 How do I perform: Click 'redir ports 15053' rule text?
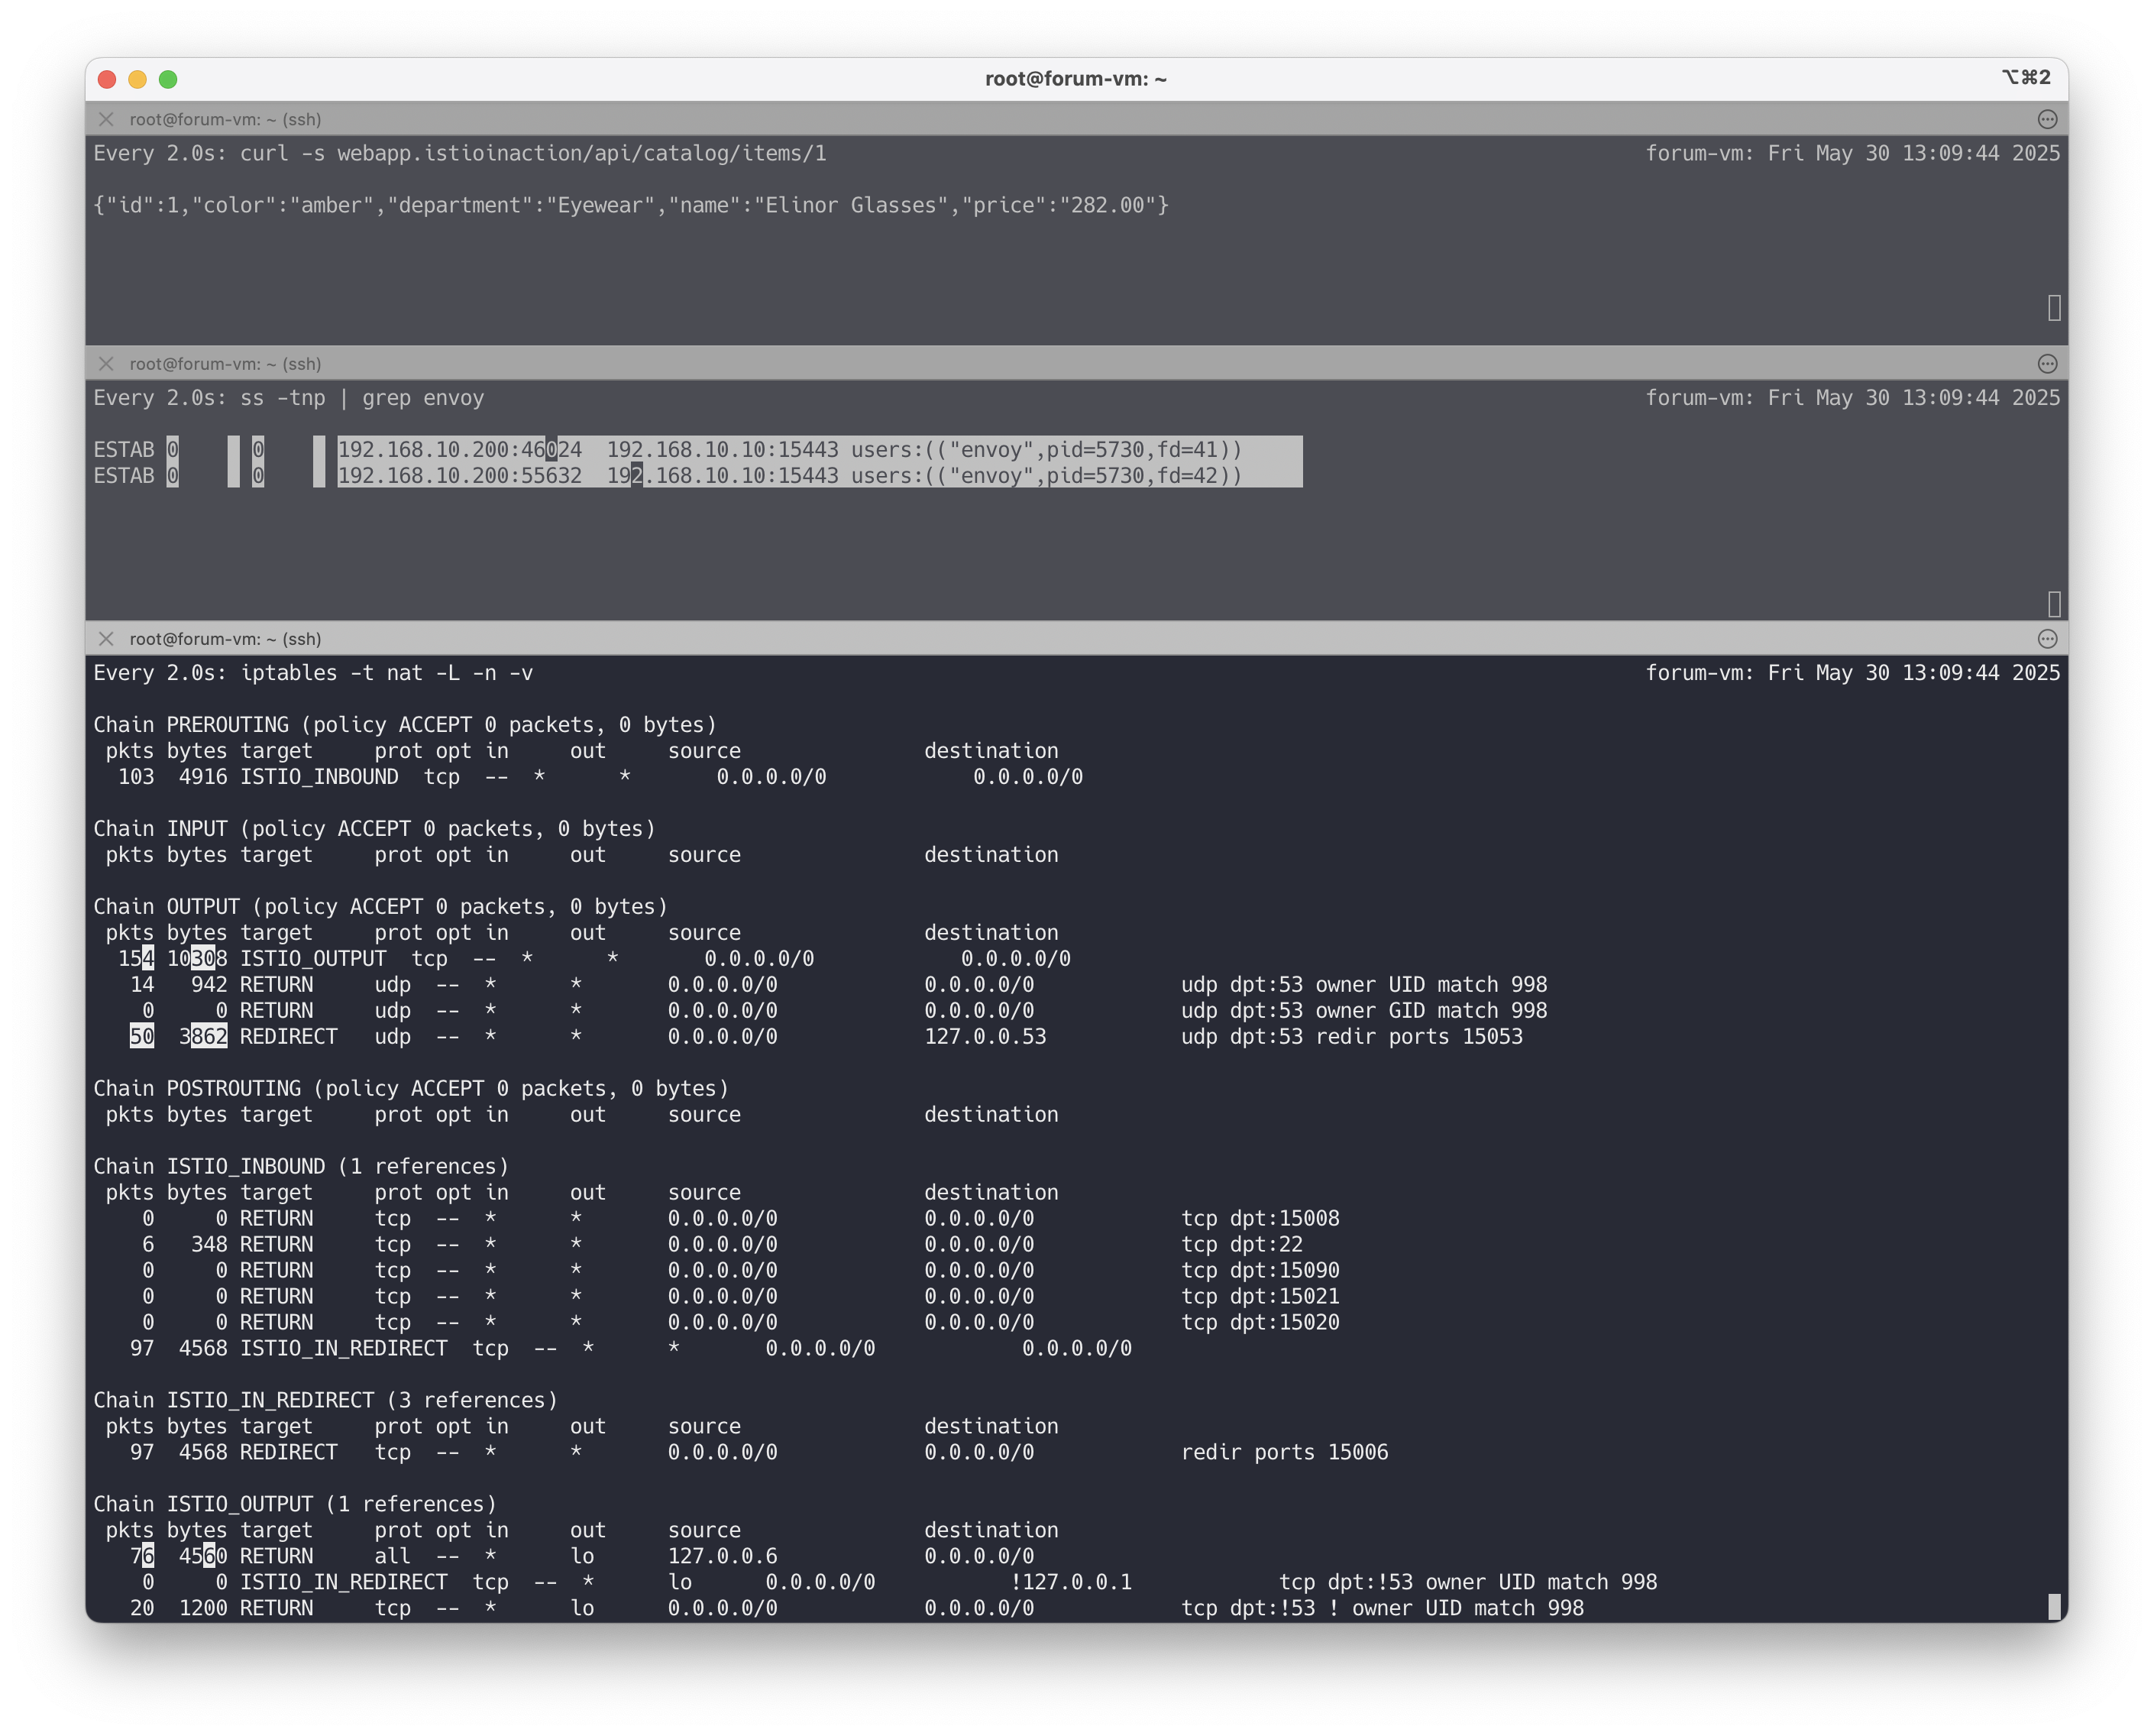pos(1419,1037)
